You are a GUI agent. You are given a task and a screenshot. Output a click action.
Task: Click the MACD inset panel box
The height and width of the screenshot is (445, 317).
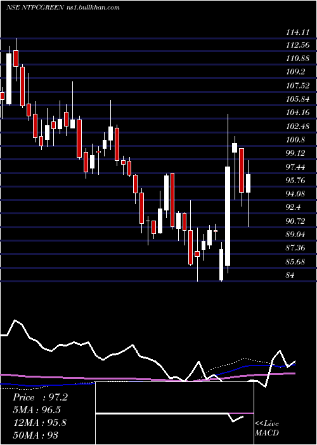[x=175, y=413]
